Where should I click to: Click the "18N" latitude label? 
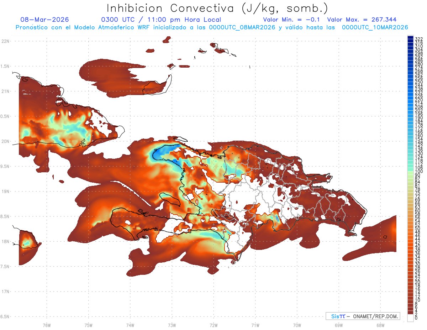click(x=6, y=241)
